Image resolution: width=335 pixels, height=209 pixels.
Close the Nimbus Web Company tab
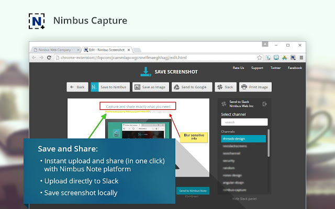78,50
